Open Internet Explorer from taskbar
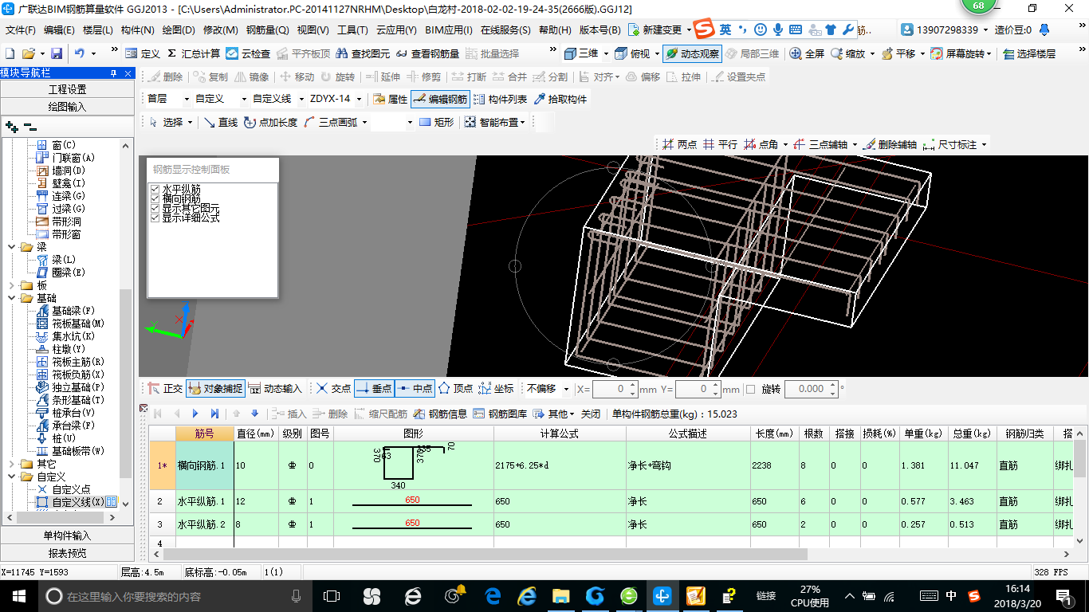Viewport: 1089px width, 612px height. coord(527,595)
